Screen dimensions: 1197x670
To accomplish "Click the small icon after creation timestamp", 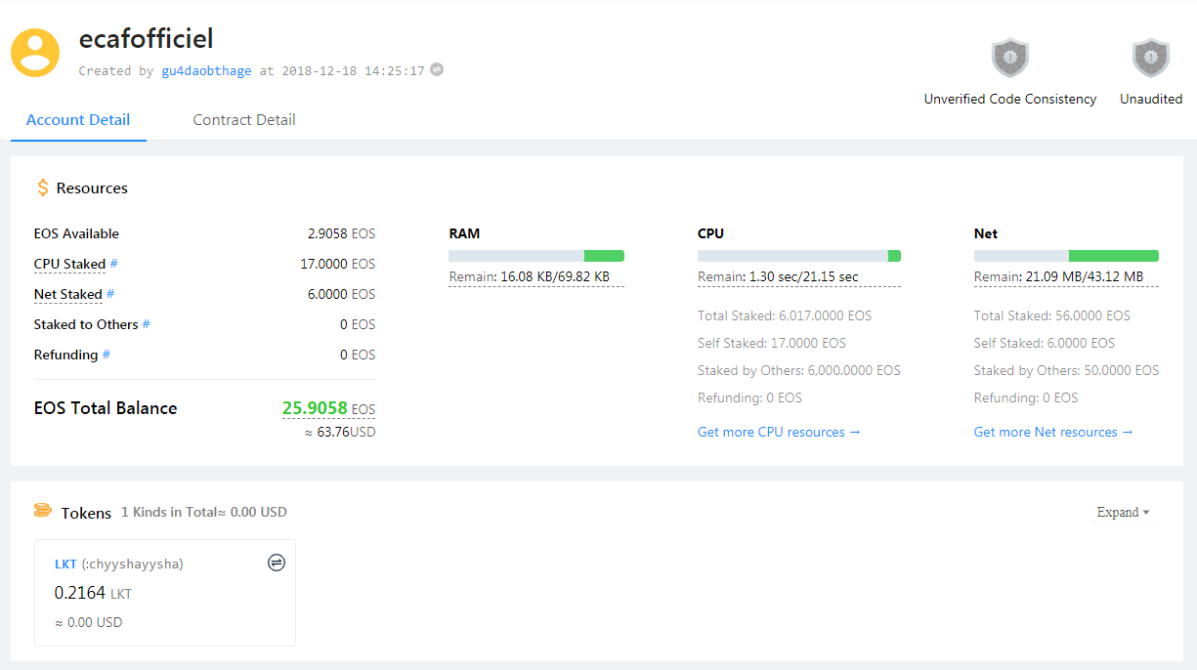I will point(437,69).
